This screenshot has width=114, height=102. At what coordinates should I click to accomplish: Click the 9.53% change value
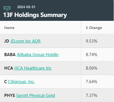91,41
